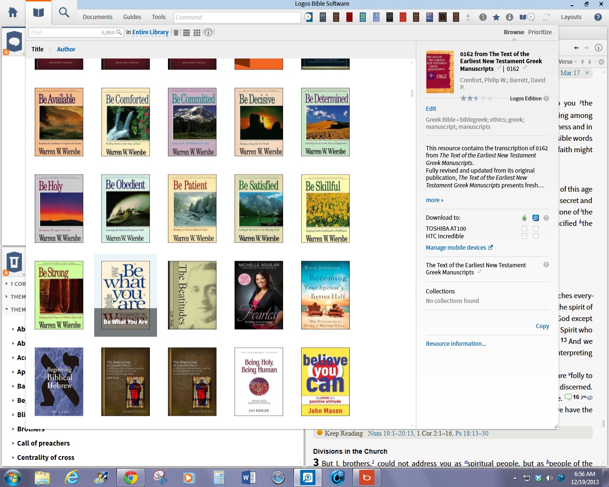Click the download arrow icon in toolbar
This screenshot has width=609, height=487.
(x=510, y=17)
